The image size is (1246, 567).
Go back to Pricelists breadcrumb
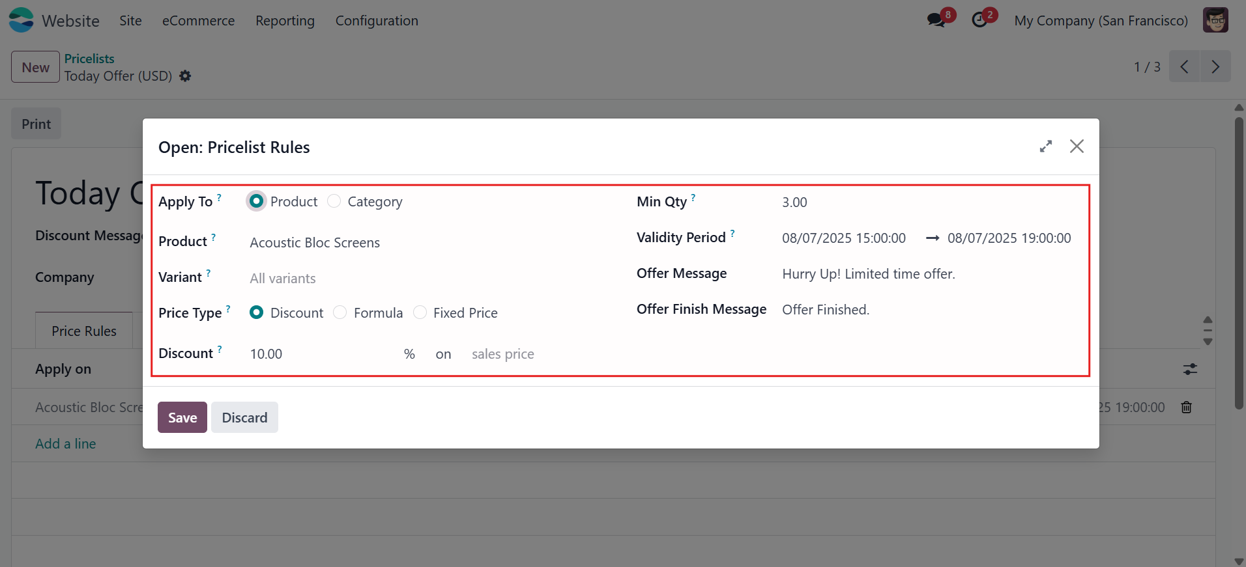[x=89, y=59]
